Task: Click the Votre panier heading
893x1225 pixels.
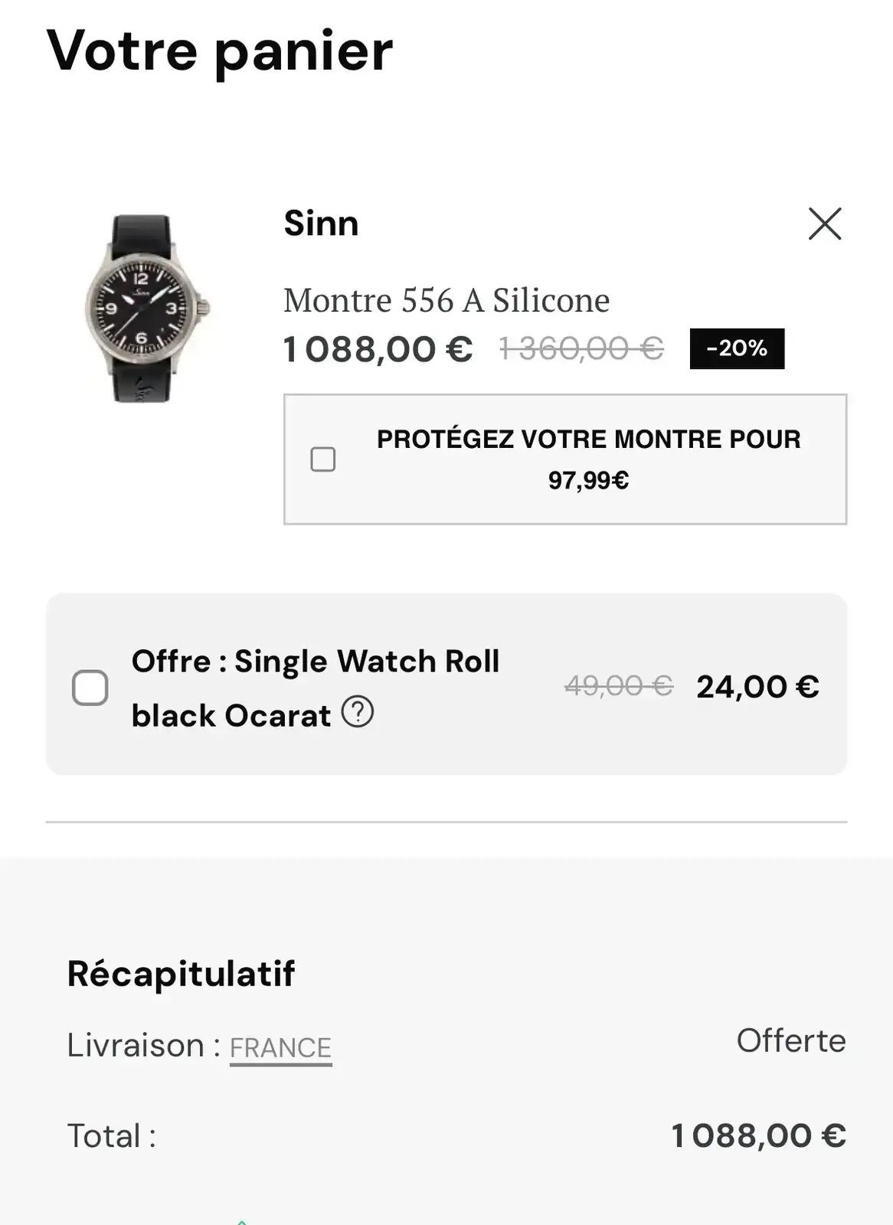Action: (220, 51)
